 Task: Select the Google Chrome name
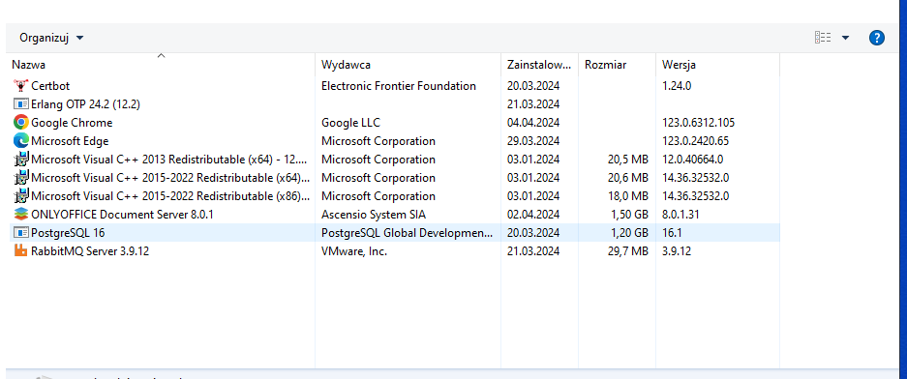click(x=72, y=123)
